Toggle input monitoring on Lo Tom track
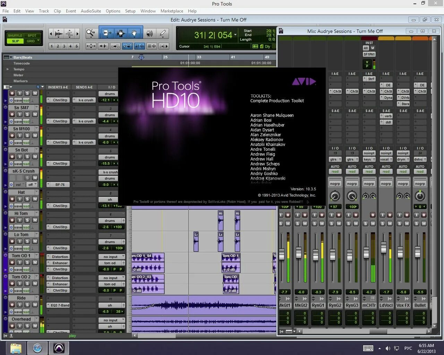 point(20,241)
